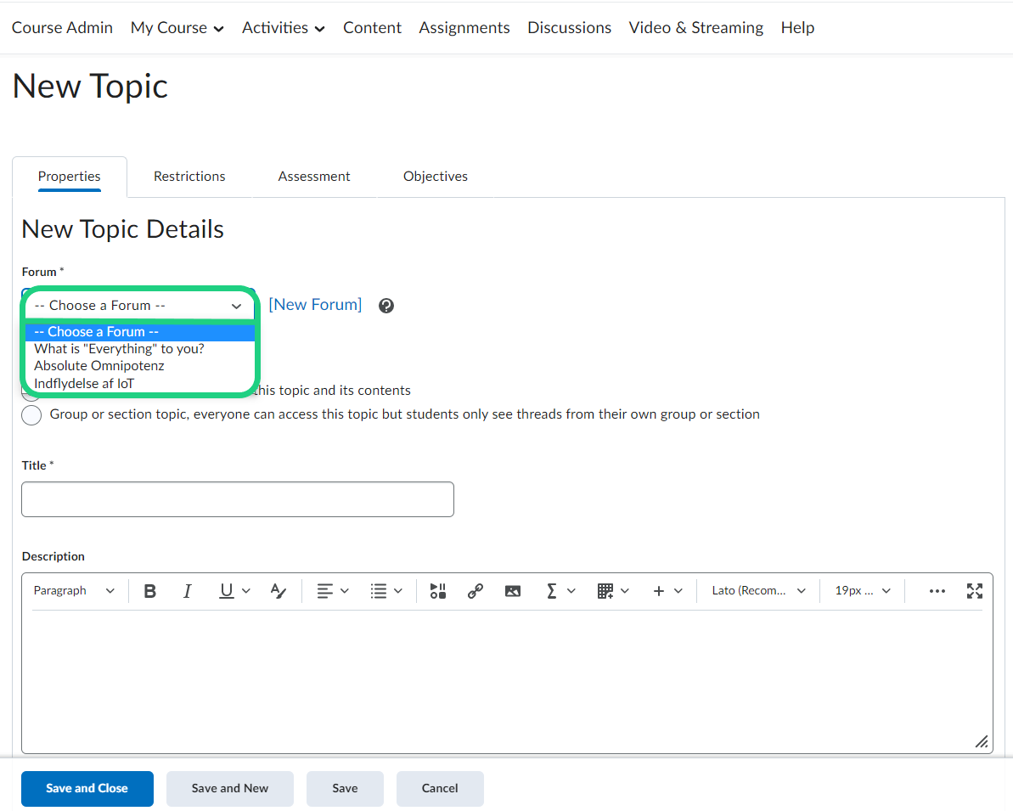The width and height of the screenshot is (1013, 811).
Task: Click the Insert Stuff media icon
Action: pyautogui.click(x=437, y=591)
